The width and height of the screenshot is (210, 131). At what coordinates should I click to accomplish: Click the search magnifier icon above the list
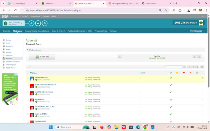(184, 67)
